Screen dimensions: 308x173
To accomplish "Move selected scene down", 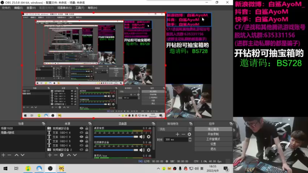I will pos(23,155).
